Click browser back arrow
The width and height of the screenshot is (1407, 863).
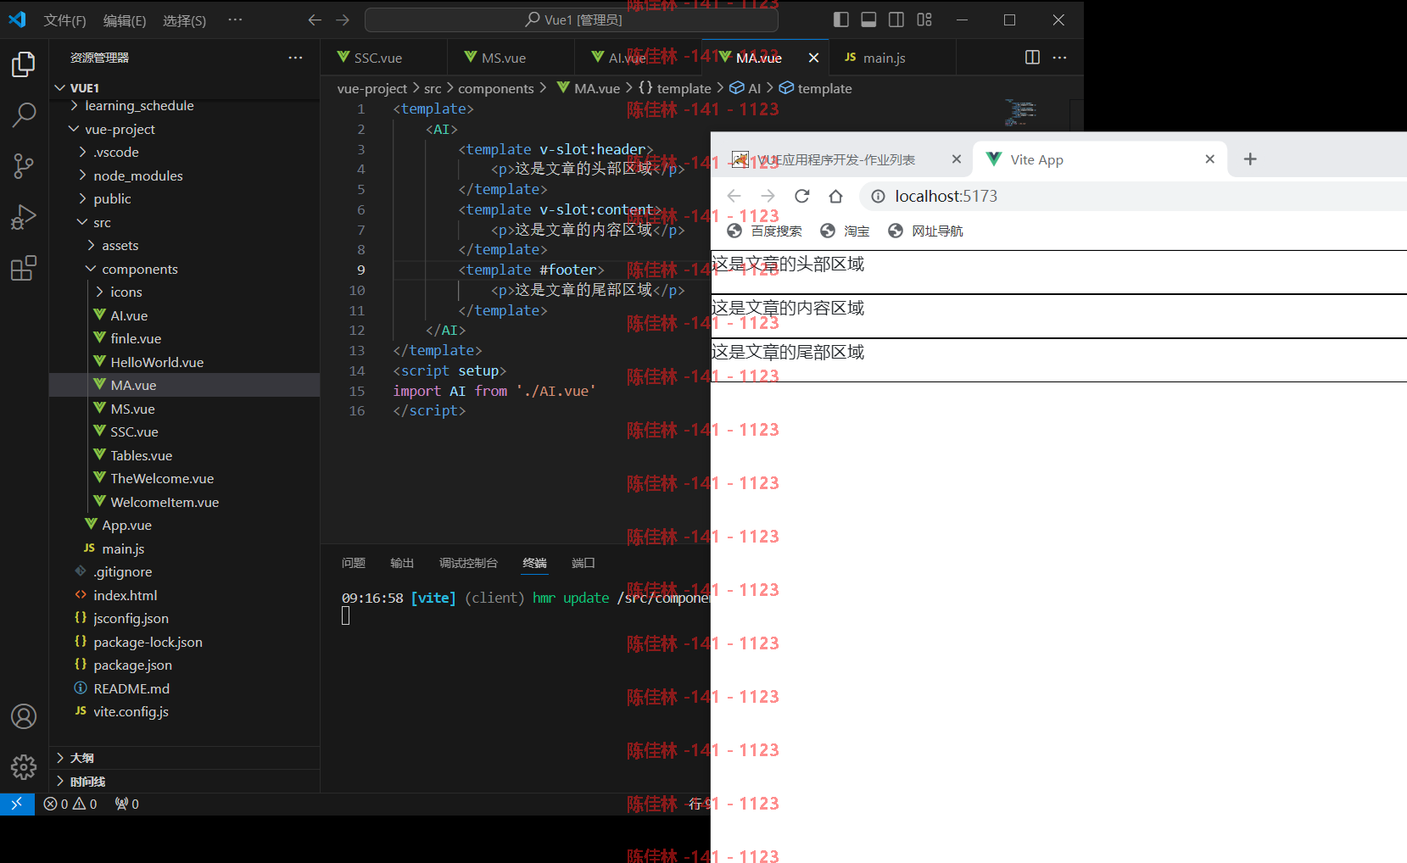click(734, 196)
